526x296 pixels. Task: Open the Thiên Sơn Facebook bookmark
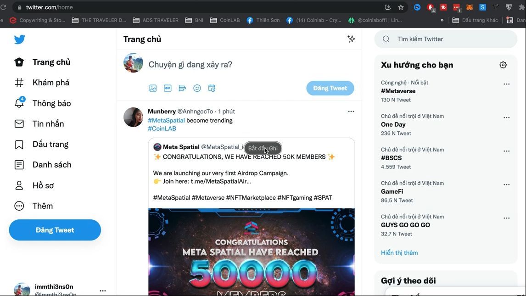[x=263, y=20]
